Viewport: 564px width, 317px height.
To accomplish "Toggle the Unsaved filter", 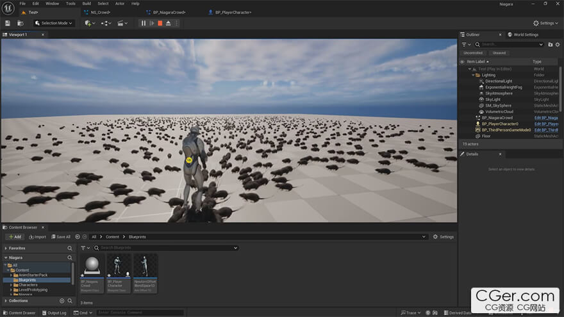I will click(x=499, y=53).
